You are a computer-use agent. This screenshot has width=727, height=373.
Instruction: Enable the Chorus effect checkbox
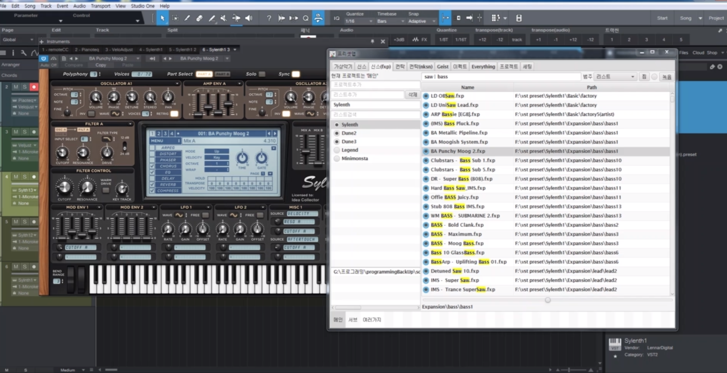[152, 166]
